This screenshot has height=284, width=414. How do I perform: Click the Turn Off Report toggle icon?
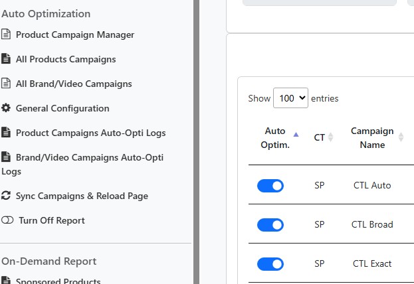(7, 220)
